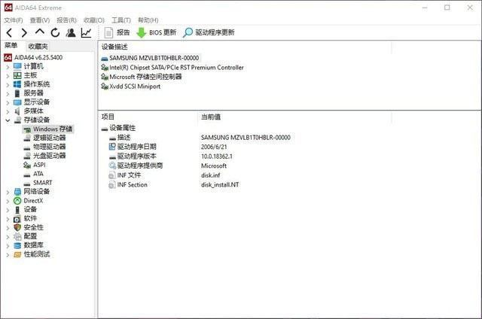This screenshot has width=482, height=319.
Task: Go back with the left arrow
Action: pos(9,32)
